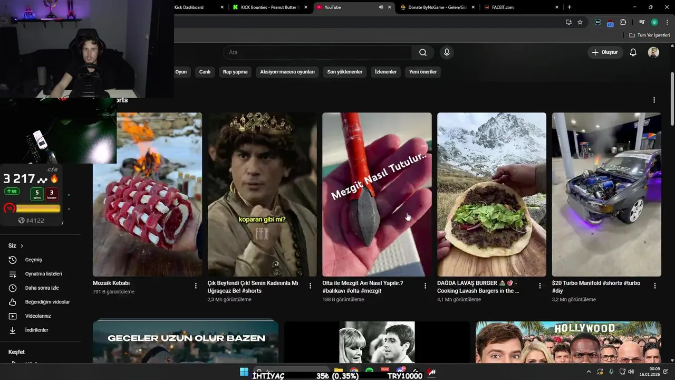Expand the Siz section chevron
Screen dimensions: 675x380
22,246
